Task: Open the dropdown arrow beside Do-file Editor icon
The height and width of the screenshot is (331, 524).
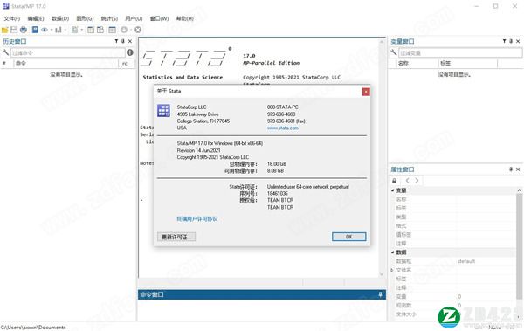Action: pyautogui.click(x=81, y=30)
